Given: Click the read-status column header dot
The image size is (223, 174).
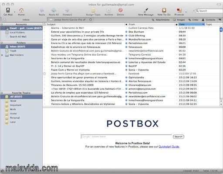Looking at the screenshot, I should tap(126, 24).
